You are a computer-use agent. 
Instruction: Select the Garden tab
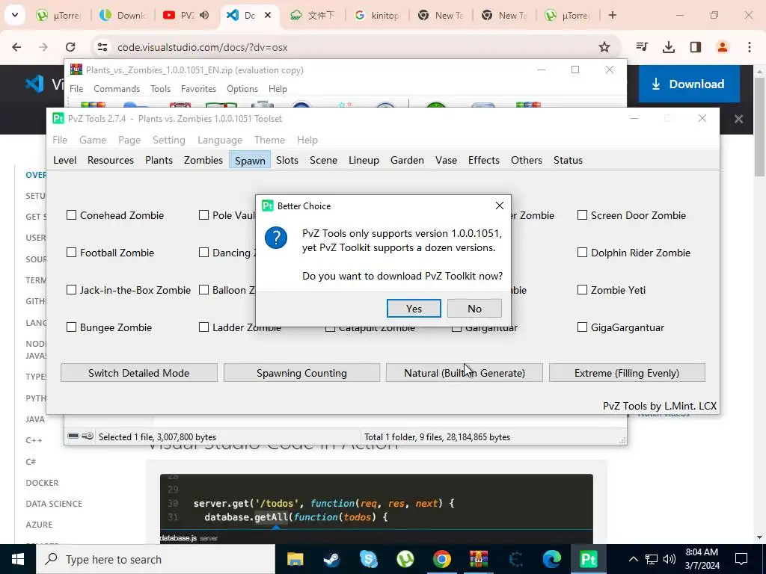pos(407,160)
